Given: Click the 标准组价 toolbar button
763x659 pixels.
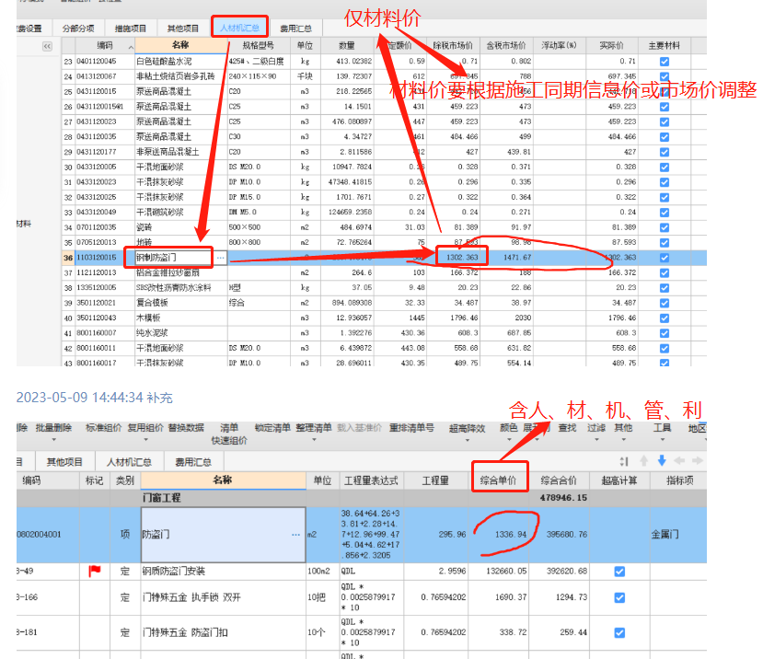Looking at the screenshot, I should point(103,428).
